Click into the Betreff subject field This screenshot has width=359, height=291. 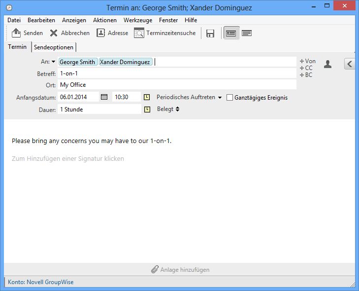click(x=177, y=73)
